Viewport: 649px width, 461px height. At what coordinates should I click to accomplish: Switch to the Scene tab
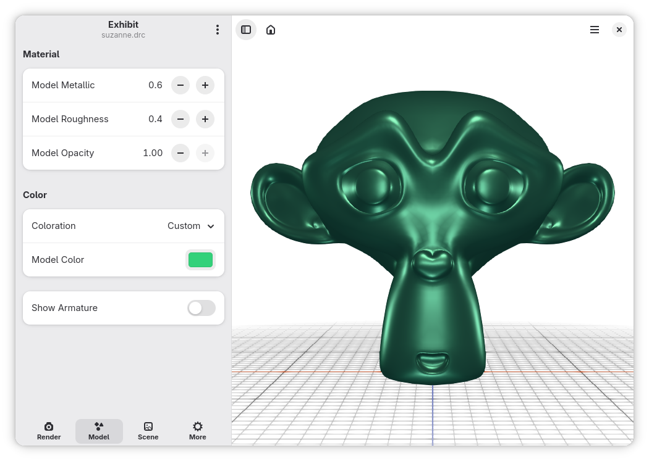[x=148, y=431]
